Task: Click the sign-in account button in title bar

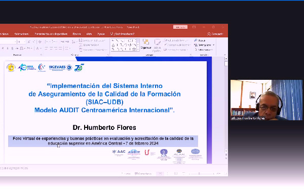Action: (x=180, y=27)
